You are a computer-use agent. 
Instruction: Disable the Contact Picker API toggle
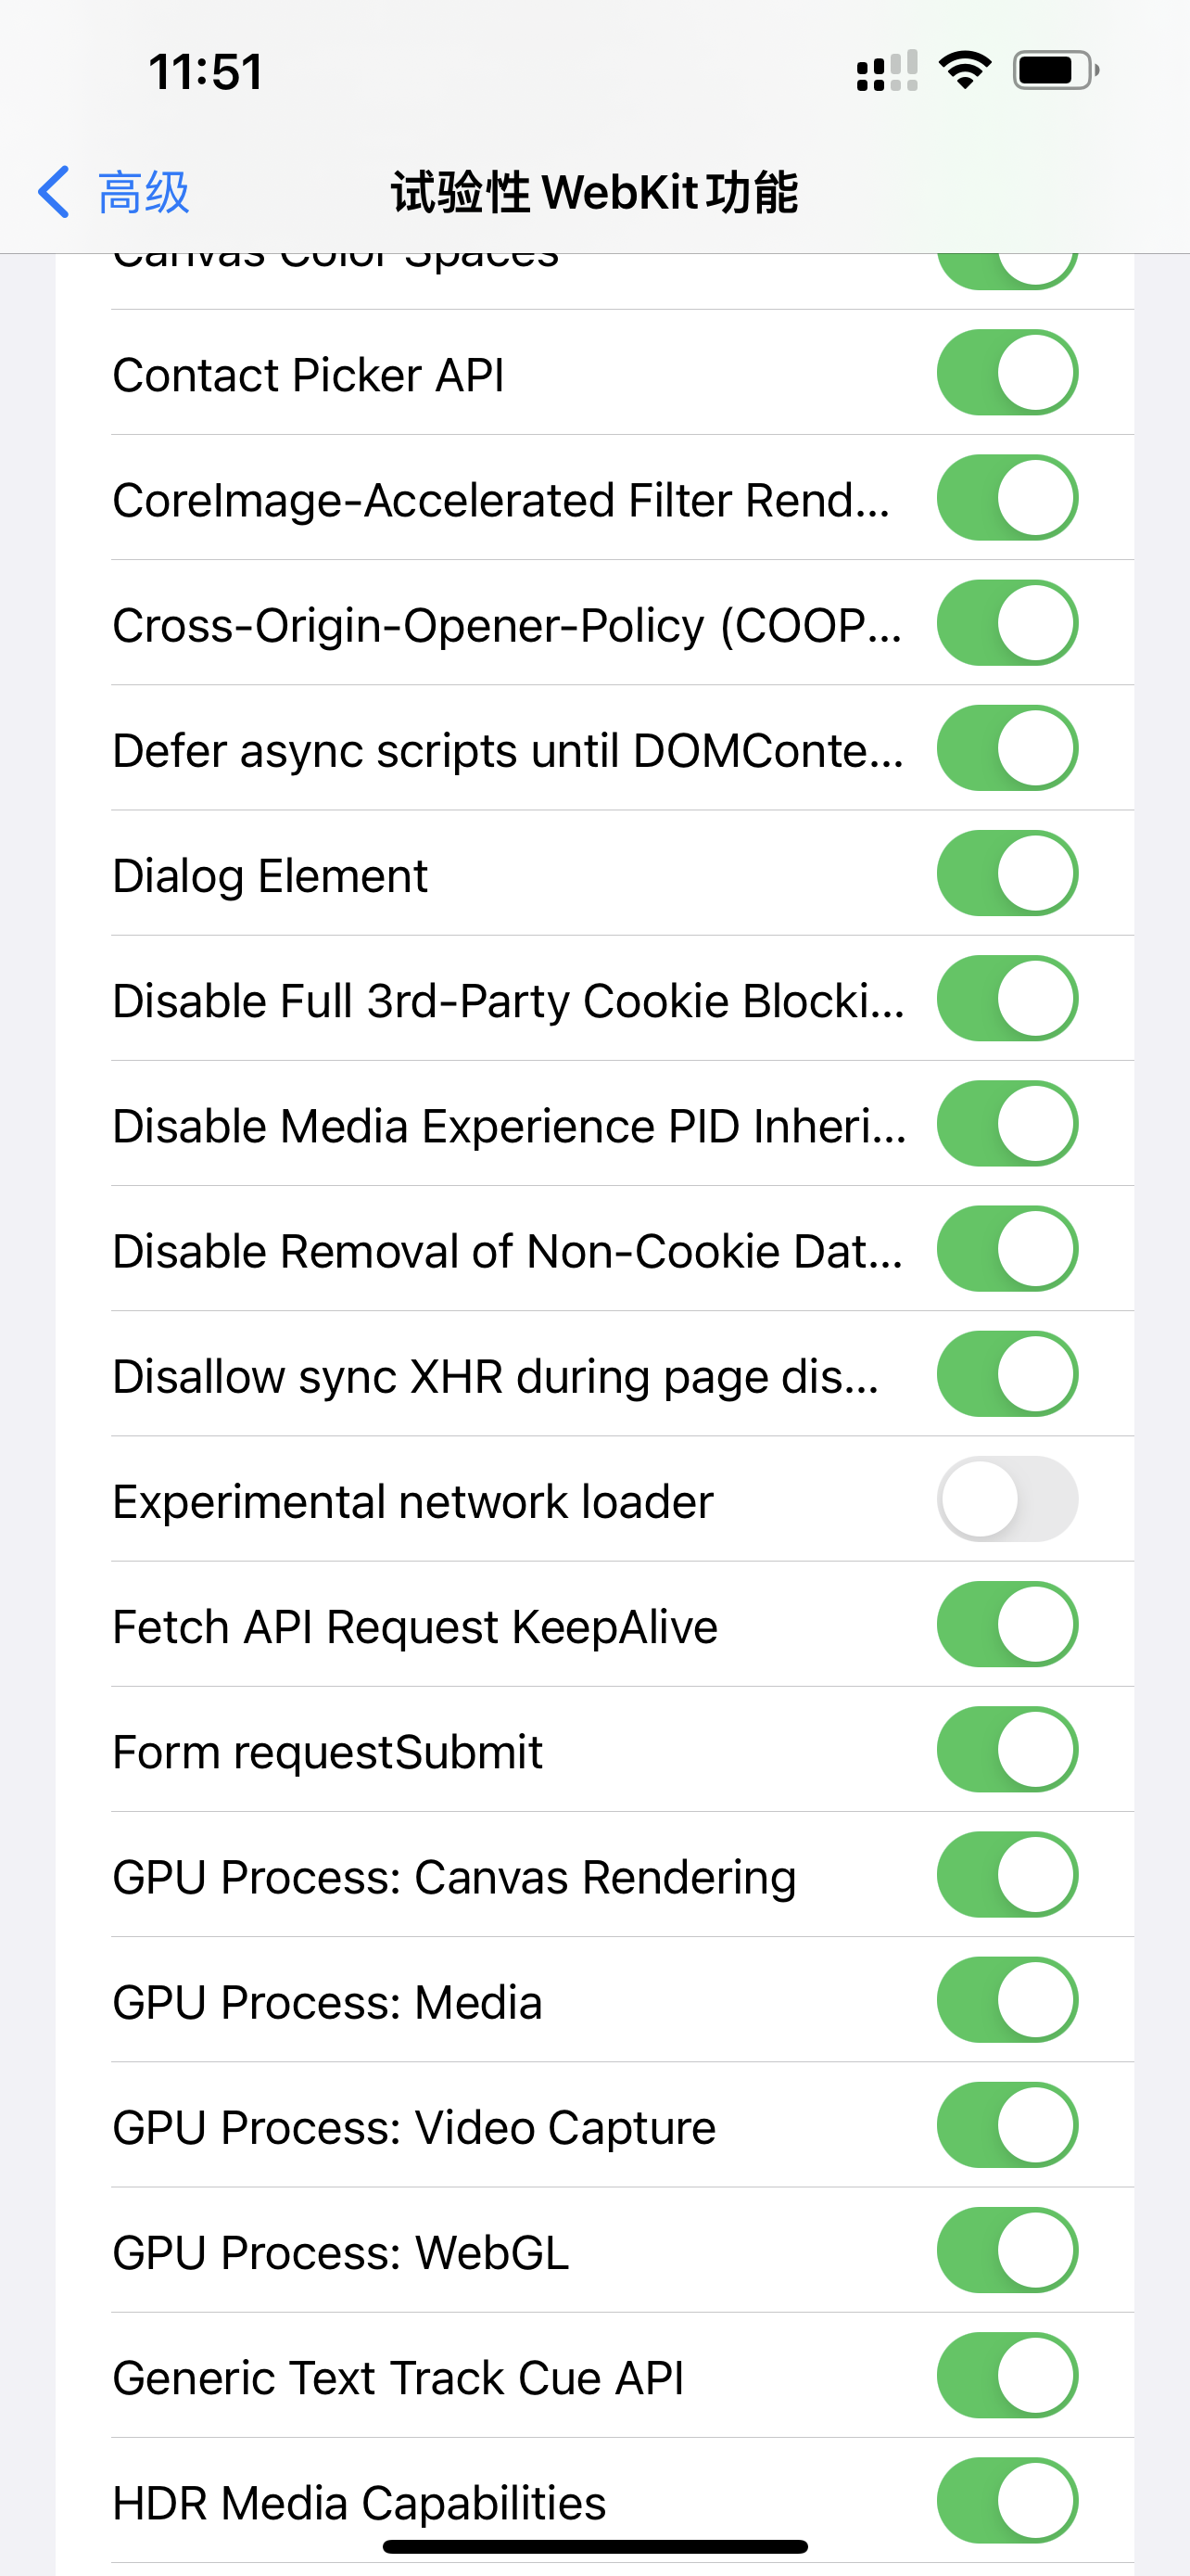pos(1007,373)
